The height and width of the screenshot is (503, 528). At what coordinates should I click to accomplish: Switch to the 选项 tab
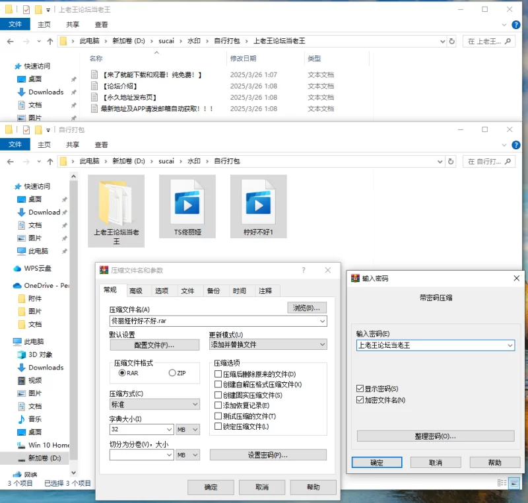click(x=162, y=291)
